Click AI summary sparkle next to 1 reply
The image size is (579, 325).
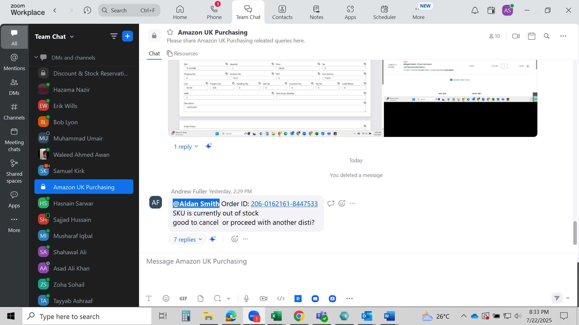click(x=209, y=146)
